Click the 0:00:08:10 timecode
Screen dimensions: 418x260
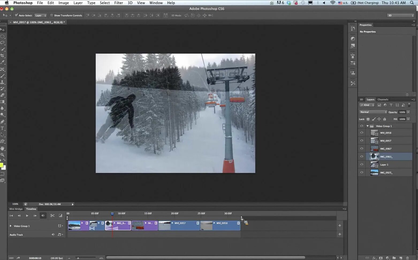[35, 258]
